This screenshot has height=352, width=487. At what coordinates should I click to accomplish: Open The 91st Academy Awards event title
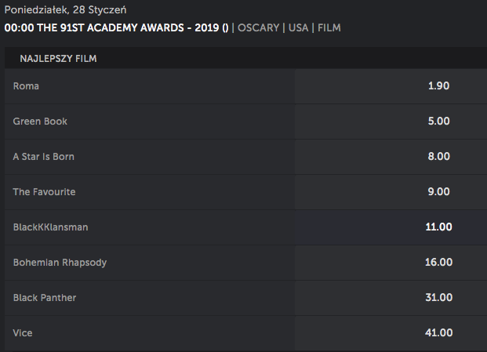point(116,28)
